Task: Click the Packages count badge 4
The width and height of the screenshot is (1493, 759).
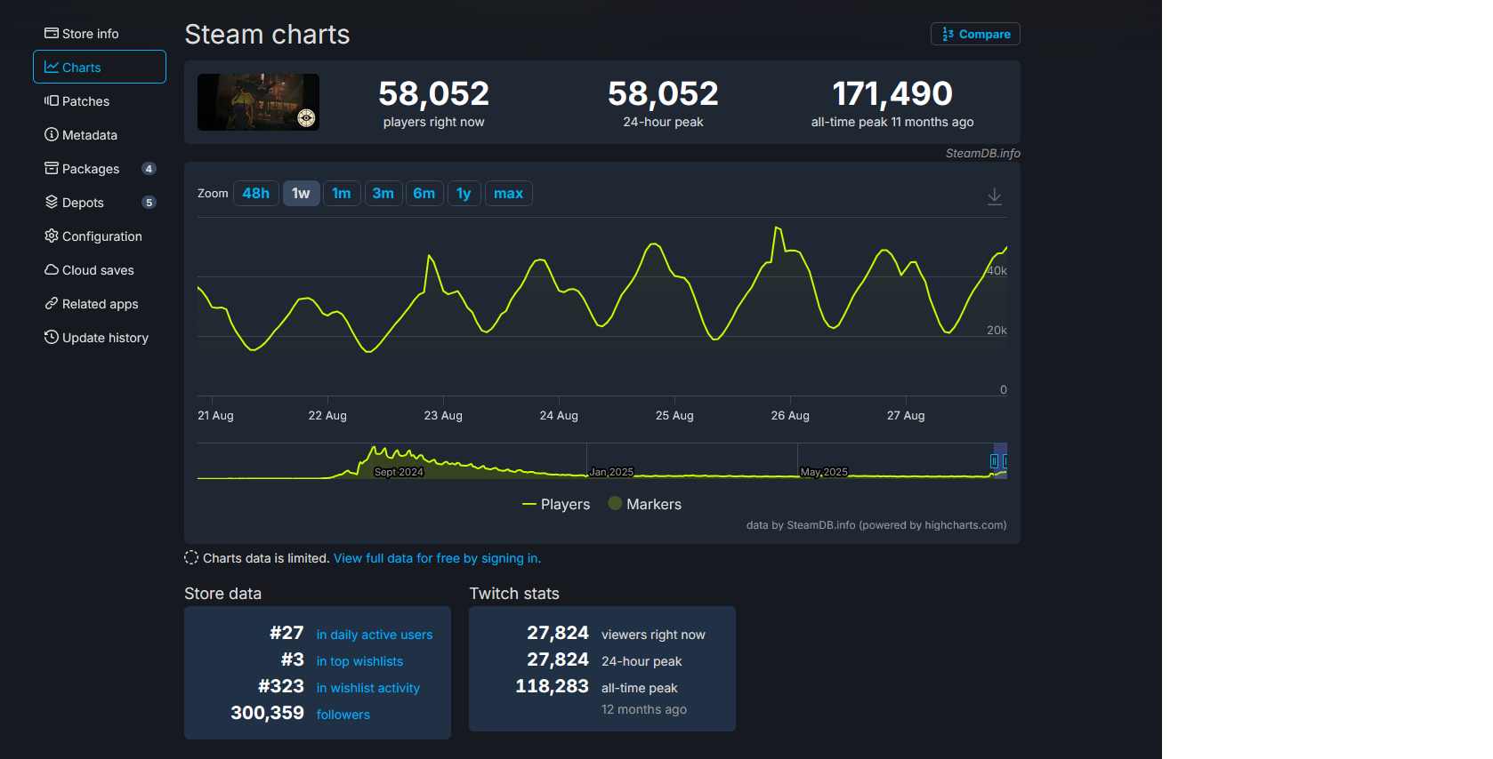Action: coord(149,169)
